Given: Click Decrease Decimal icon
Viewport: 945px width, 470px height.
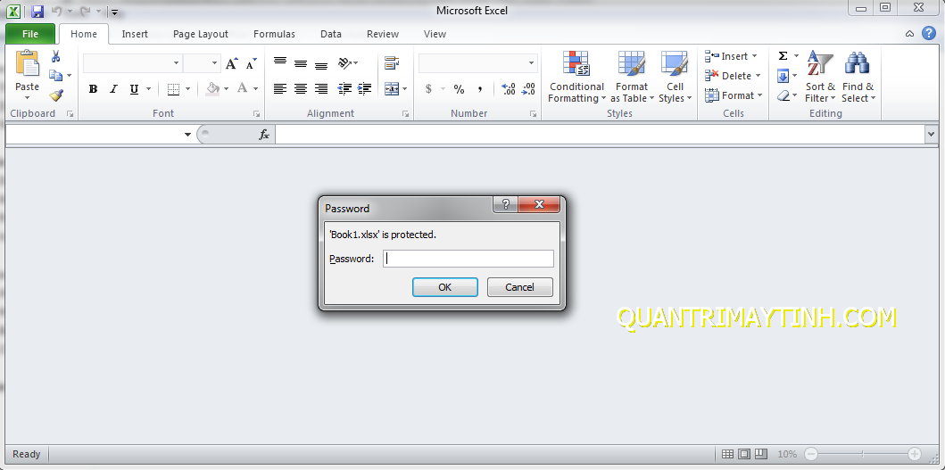Looking at the screenshot, I should tap(528, 89).
